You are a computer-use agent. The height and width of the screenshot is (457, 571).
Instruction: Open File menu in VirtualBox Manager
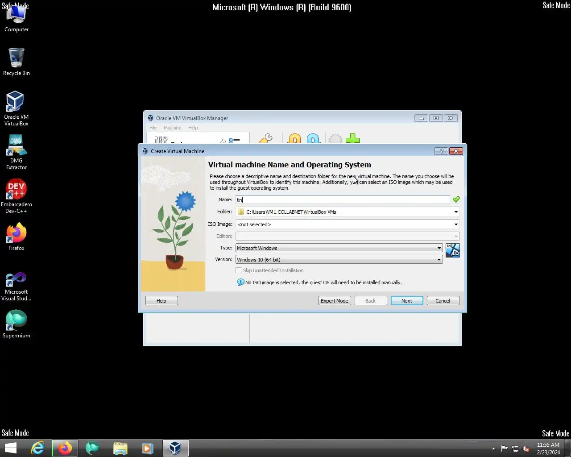pos(153,128)
